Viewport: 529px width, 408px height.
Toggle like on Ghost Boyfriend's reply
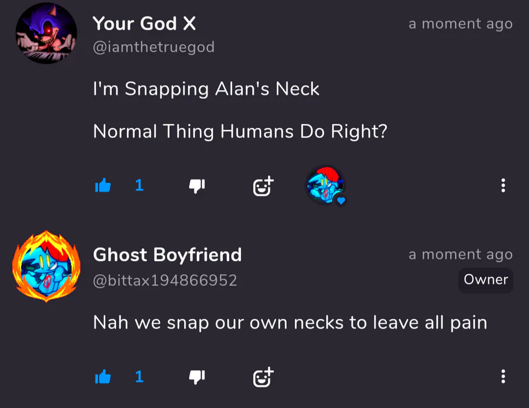(x=103, y=377)
